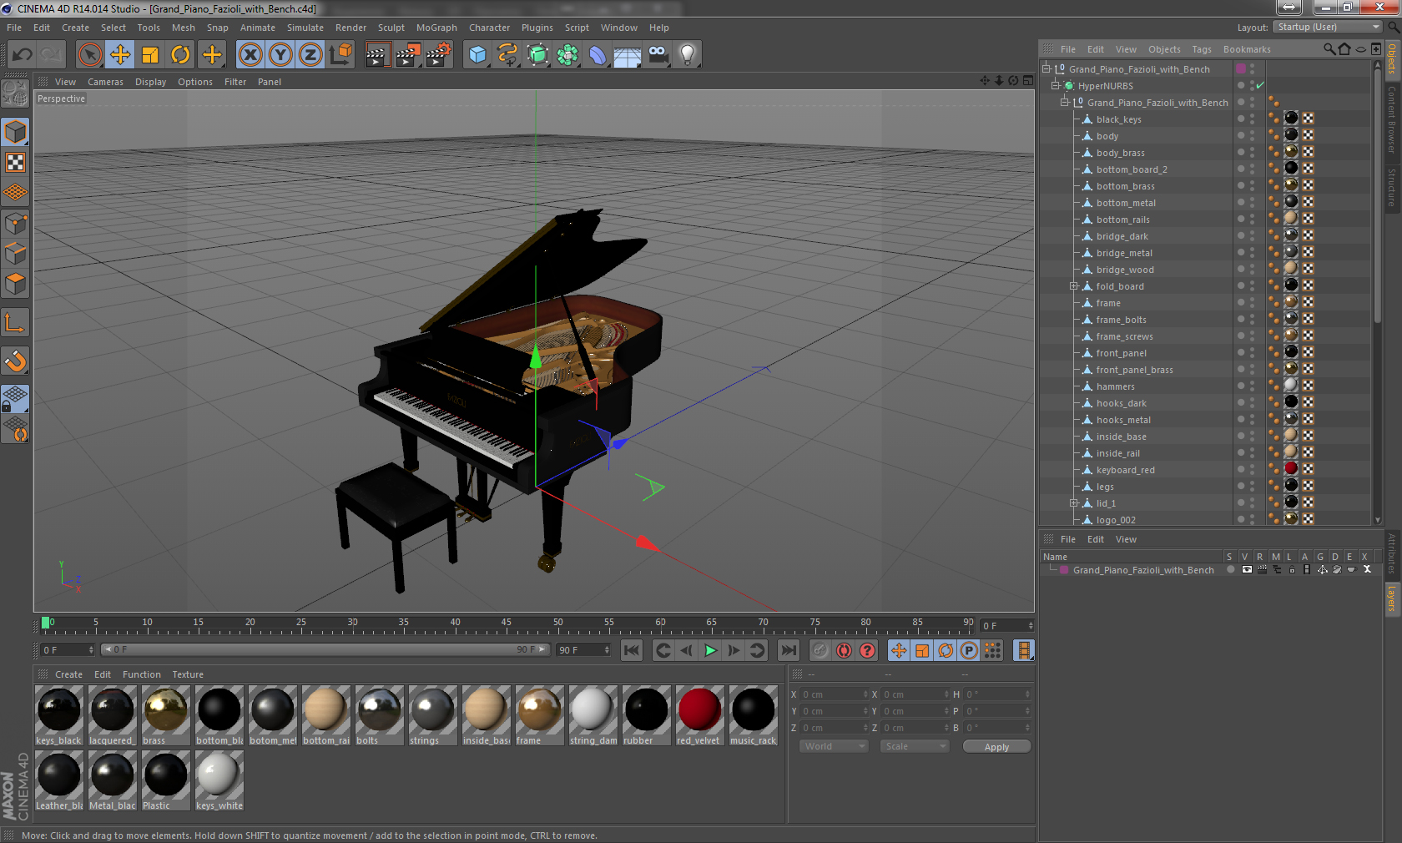The image size is (1402, 843).
Task: Open the World coordinate dropdown
Action: (x=834, y=746)
